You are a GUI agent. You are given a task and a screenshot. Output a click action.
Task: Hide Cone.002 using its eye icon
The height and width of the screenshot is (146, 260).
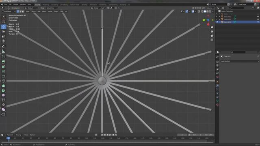coord(258,19)
